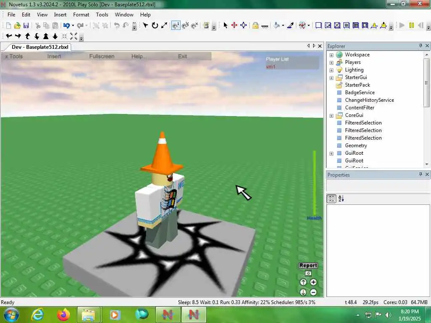Open the View menu
The width and height of the screenshot is (431, 323).
(x=42, y=15)
